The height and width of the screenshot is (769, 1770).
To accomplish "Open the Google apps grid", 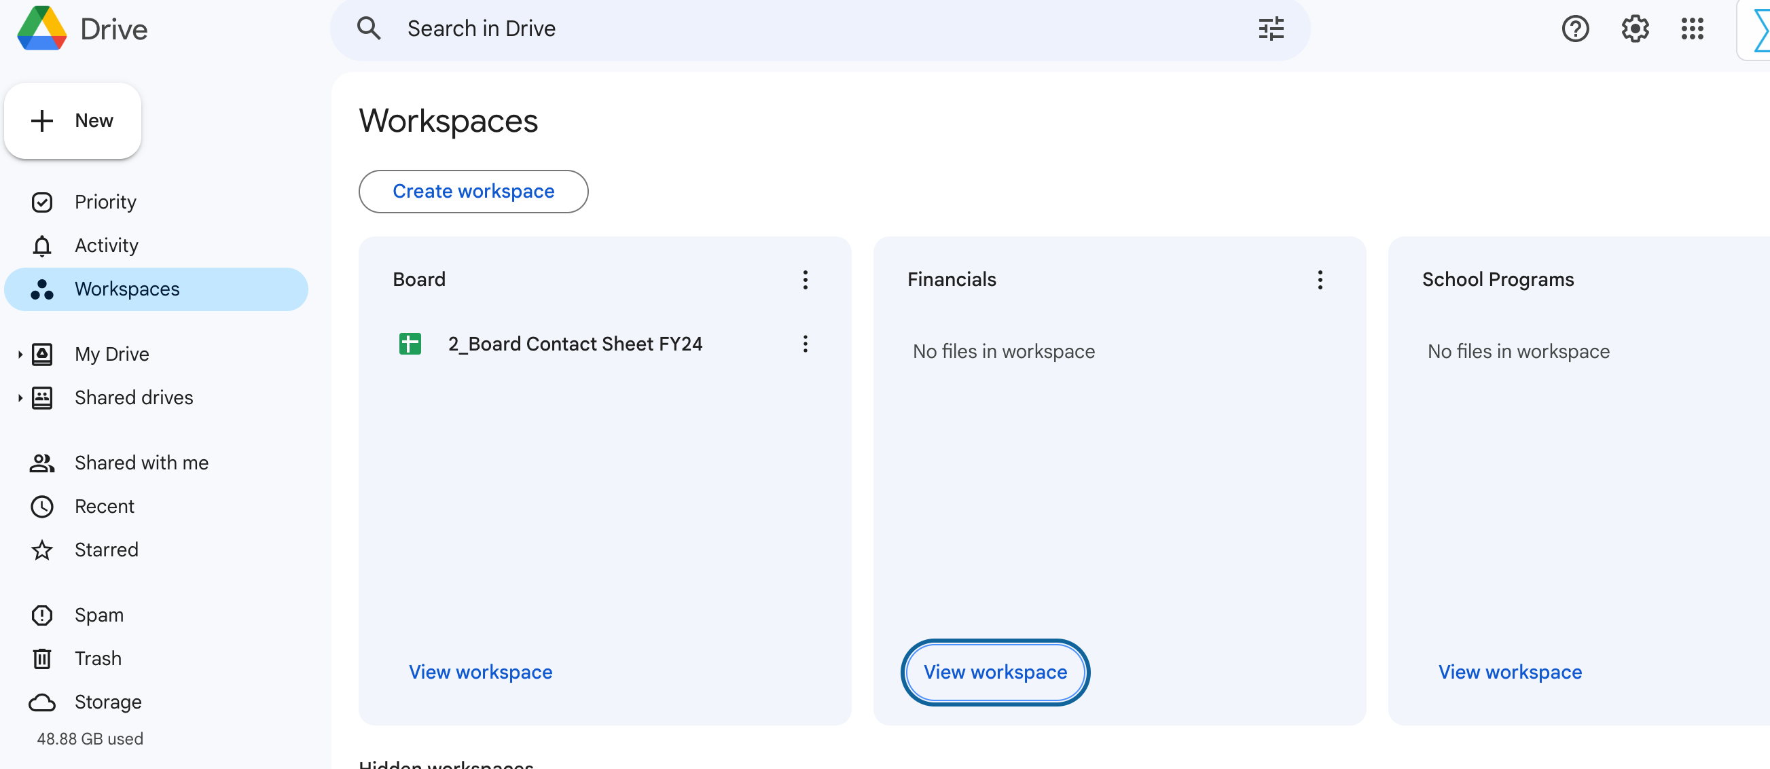I will coord(1692,29).
